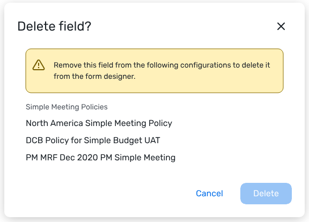Select PM MRF Dec 2020 PM Simple Meeting
The width and height of the screenshot is (309, 222).
click(x=100, y=158)
